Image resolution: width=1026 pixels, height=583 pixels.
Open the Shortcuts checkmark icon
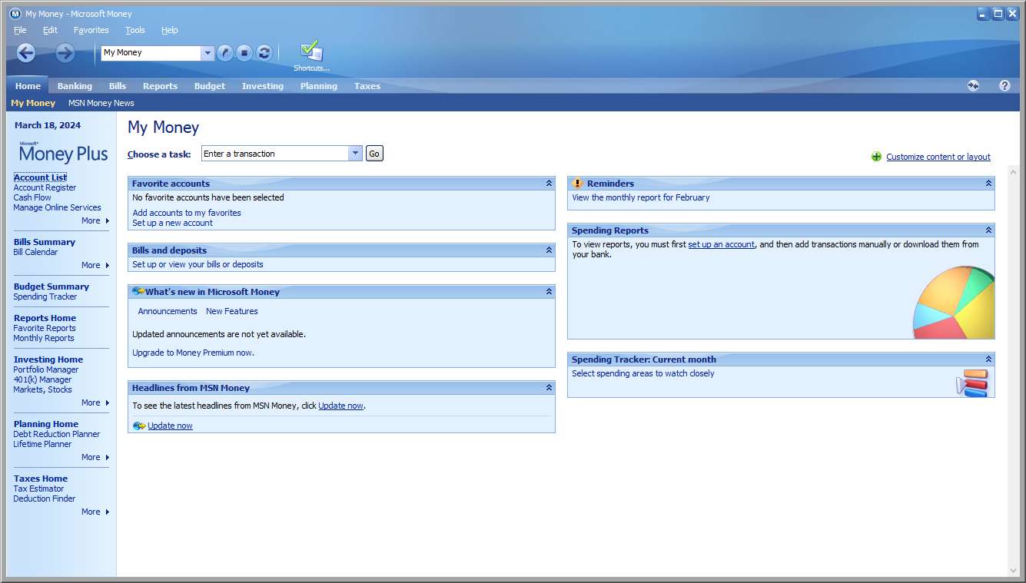(x=311, y=51)
